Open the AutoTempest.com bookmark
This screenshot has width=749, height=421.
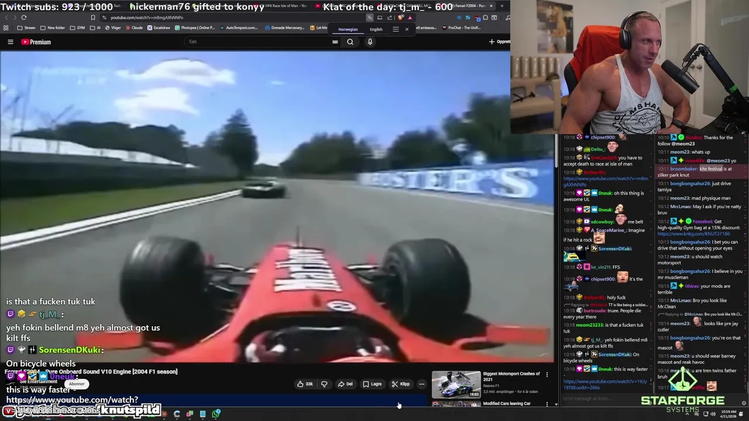[x=238, y=27]
